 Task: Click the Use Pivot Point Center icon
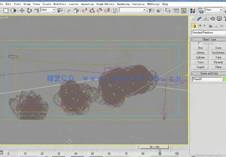point(60,11)
